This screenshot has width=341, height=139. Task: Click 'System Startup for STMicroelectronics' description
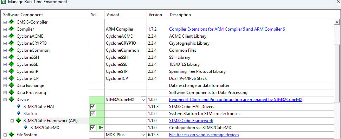pos(204,114)
